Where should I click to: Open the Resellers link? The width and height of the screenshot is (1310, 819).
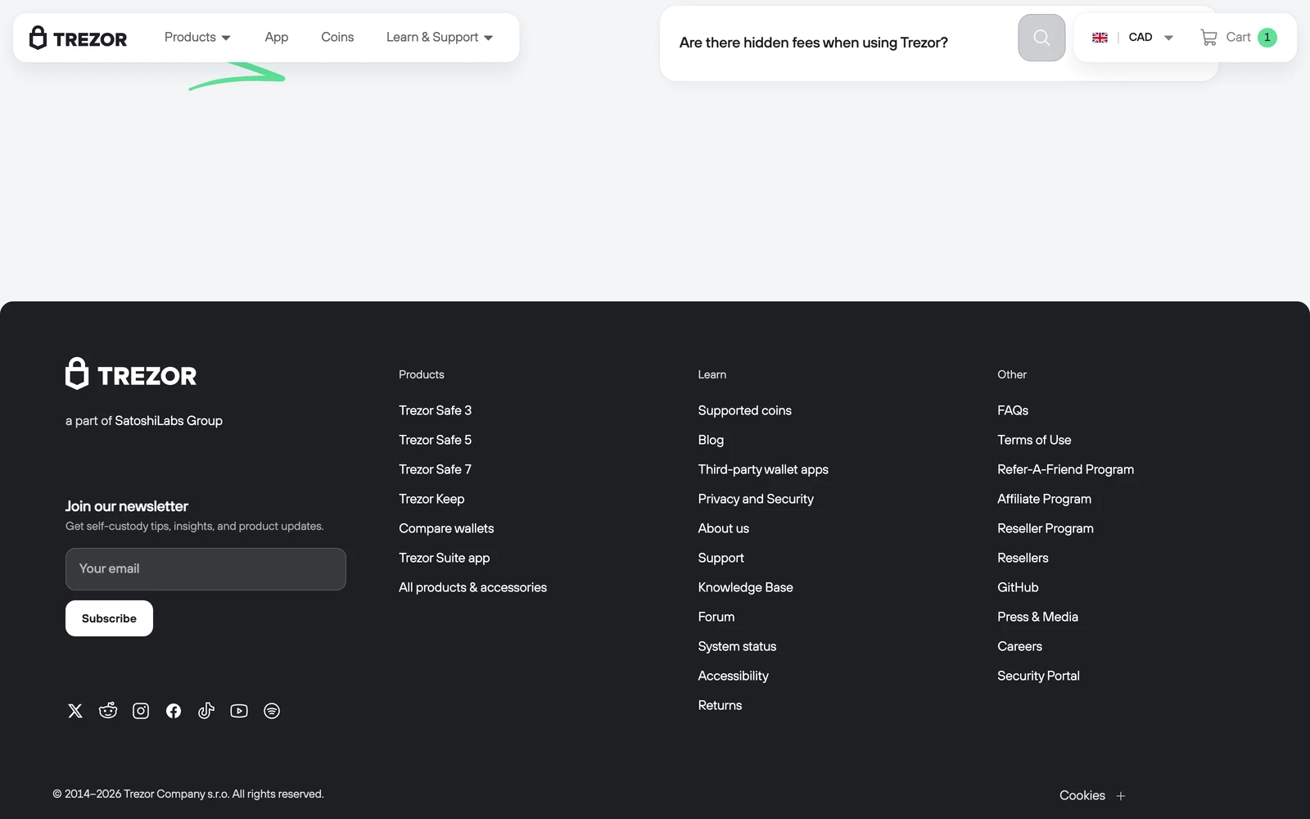pyautogui.click(x=1023, y=558)
